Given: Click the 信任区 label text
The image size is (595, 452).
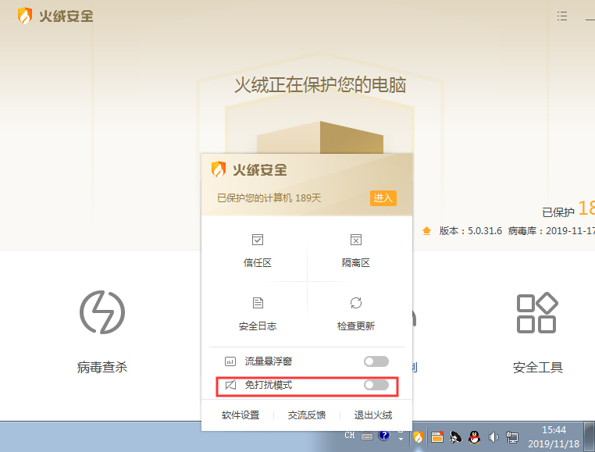Looking at the screenshot, I should [x=258, y=262].
